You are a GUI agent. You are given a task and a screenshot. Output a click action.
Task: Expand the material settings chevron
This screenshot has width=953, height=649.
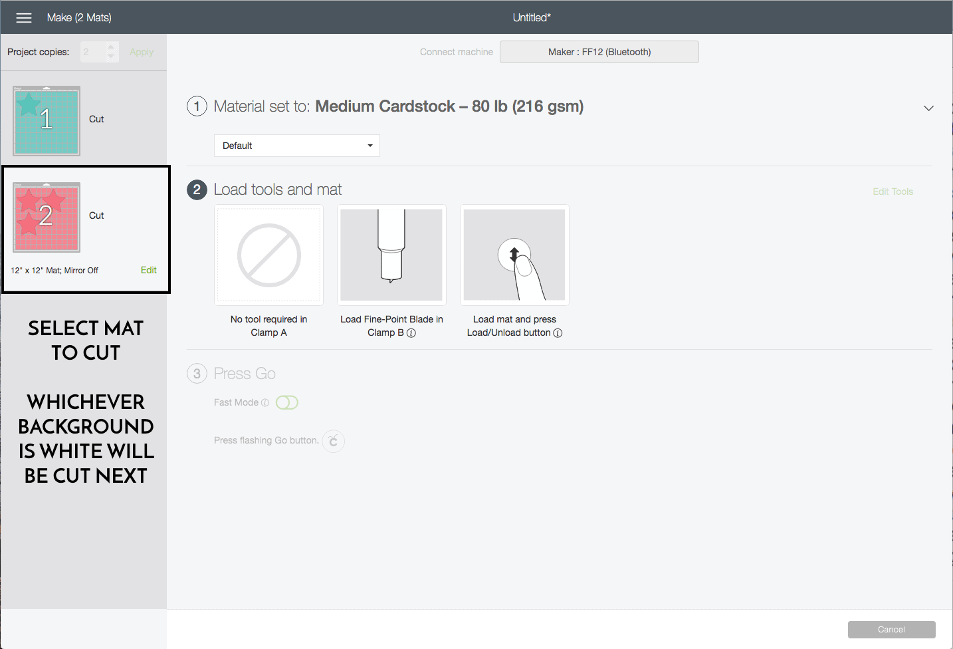point(928,108)
